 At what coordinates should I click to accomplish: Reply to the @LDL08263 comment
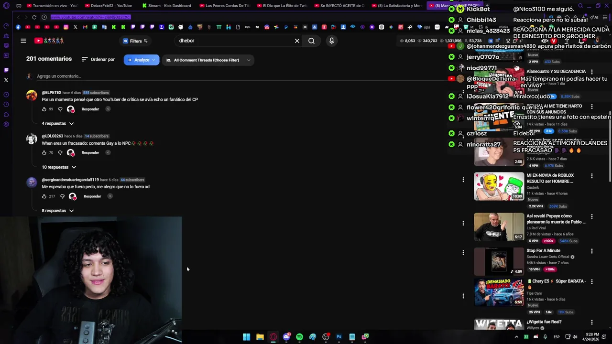point(90,152)
